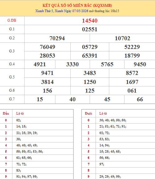Click the G.7 row label
Screen dimensions: 155x179
[x=12, y=99]
